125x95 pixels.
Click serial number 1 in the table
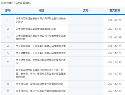[x=8, y=20]
